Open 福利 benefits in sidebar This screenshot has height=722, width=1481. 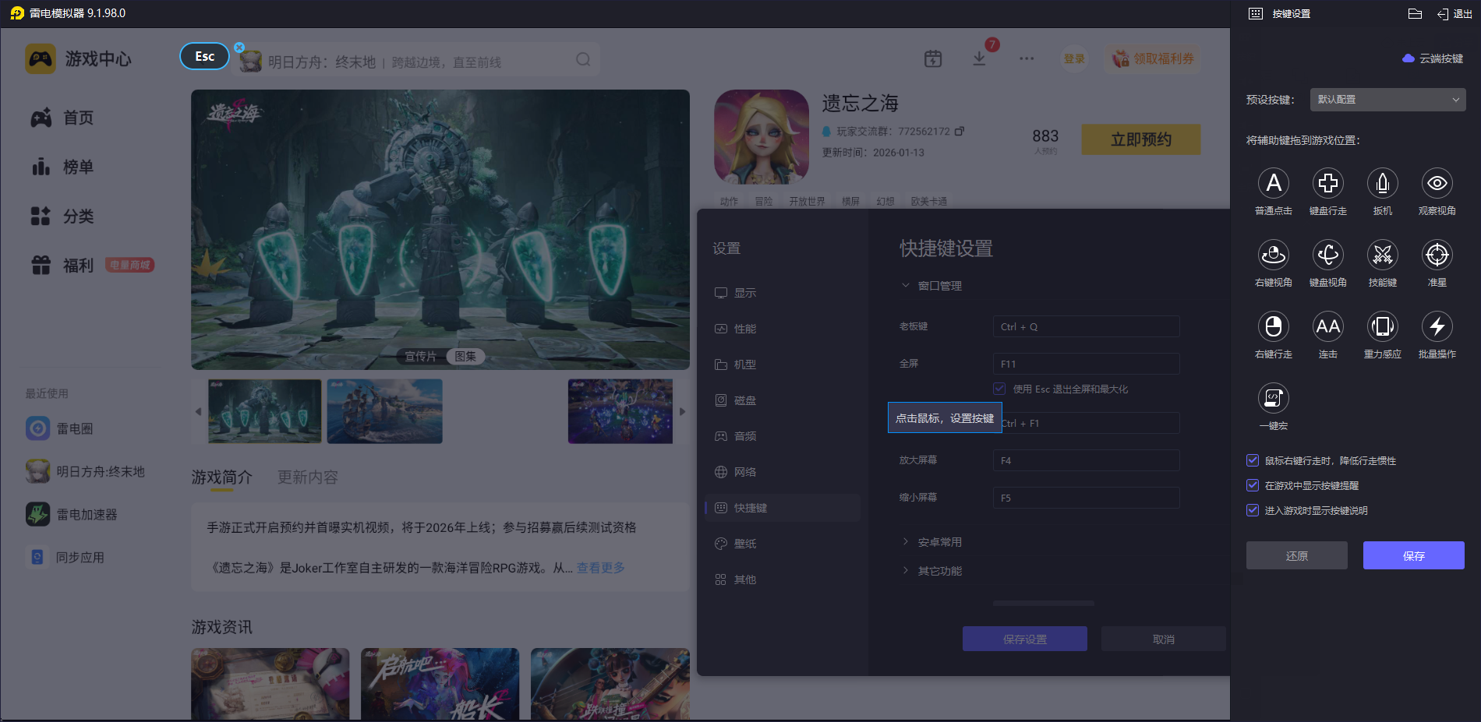62,265
